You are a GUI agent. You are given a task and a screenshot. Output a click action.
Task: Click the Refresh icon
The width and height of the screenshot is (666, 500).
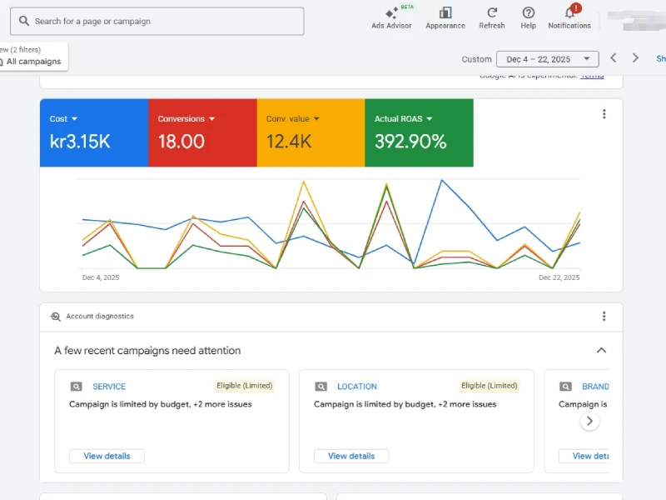[492, 14]
